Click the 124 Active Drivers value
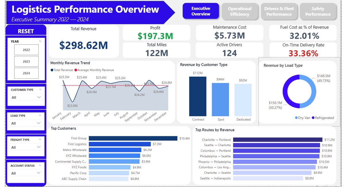344x187 pixels. [x=230, y=53]
